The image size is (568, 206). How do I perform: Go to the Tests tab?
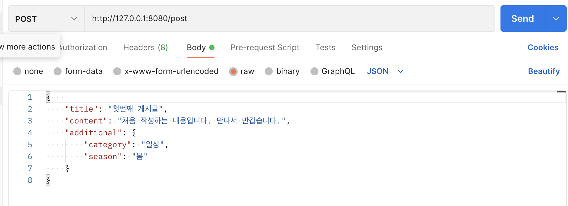tap(325, 48)
